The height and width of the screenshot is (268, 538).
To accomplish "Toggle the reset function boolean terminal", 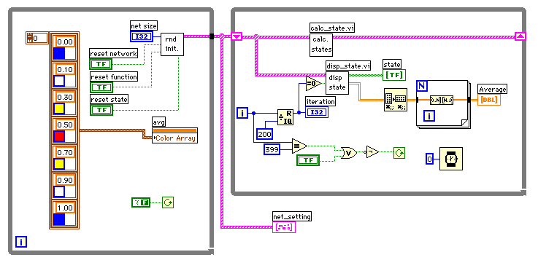I will [101, 87].
